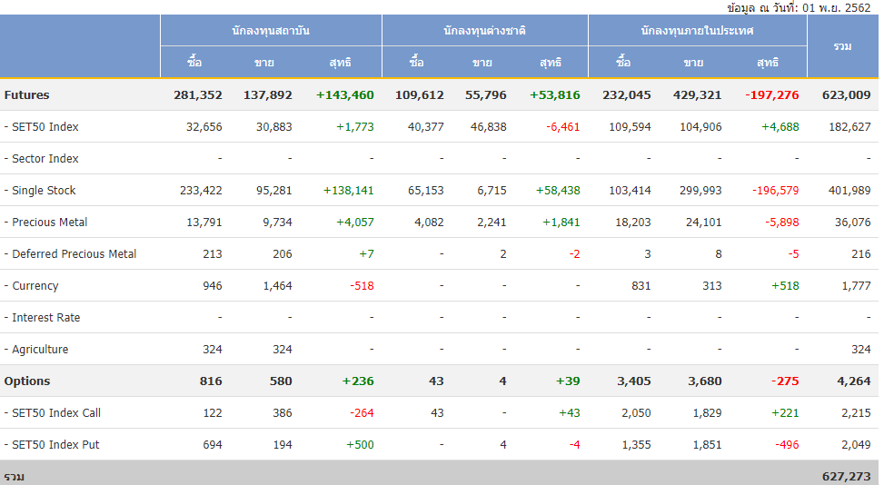Click SET50 Index Put net value +500
Image resolution: width=884 pixels, height=485 pixels.
[361, 444]
